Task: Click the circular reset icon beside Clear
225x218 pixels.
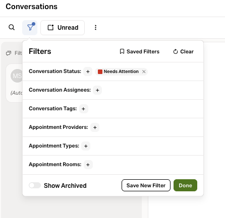Action: pyautogui.click(x=176, y=51)
